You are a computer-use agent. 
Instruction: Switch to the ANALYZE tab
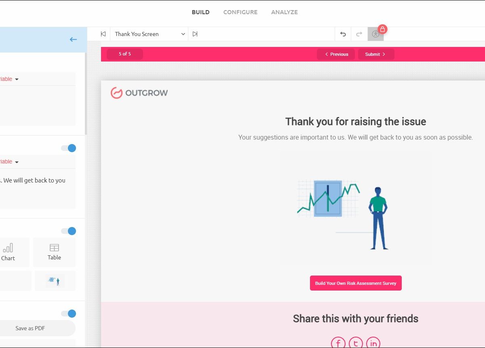click(x=284, y=12)
